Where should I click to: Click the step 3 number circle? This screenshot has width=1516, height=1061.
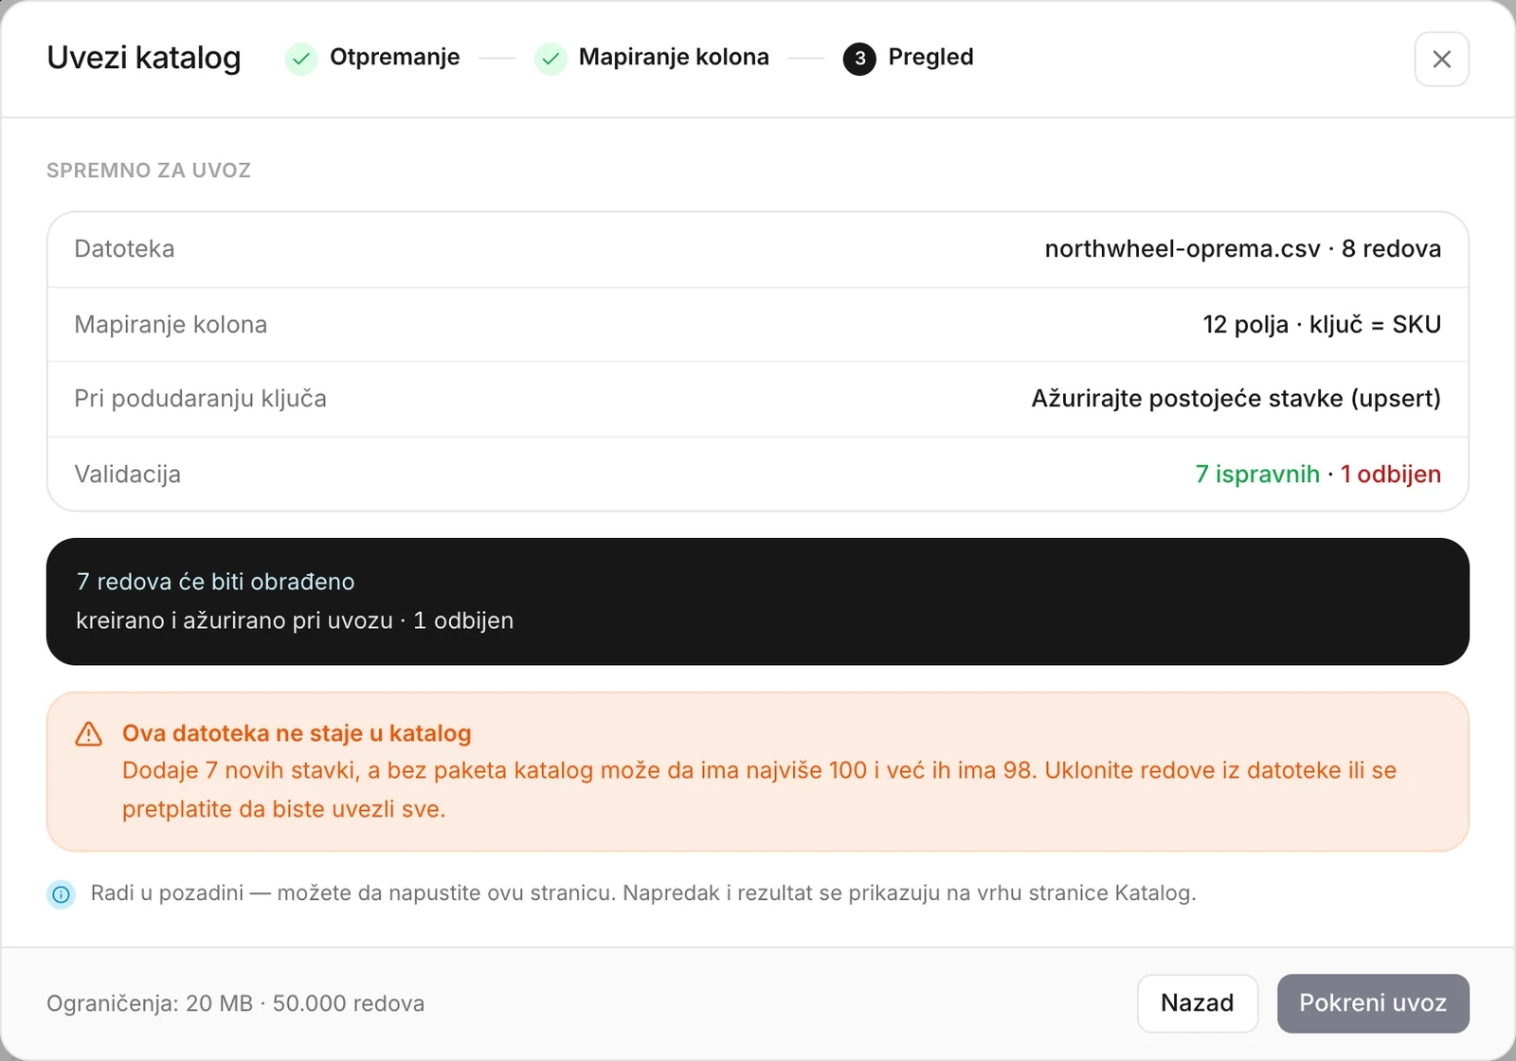point(859,59)
